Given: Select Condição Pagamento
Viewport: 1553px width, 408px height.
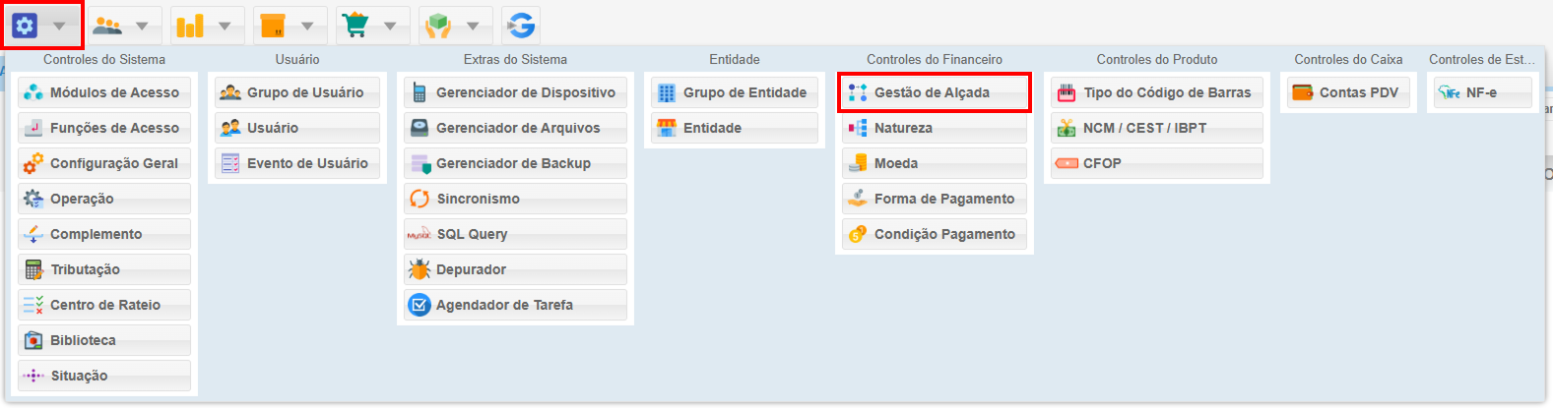Looking at the screenshot, I should pyautogui.click(x=935, y=234).
